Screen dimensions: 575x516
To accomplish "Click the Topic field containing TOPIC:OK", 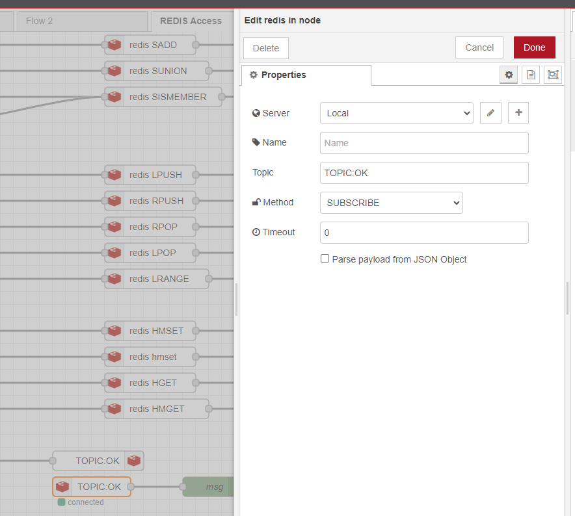I will (424, 173).
